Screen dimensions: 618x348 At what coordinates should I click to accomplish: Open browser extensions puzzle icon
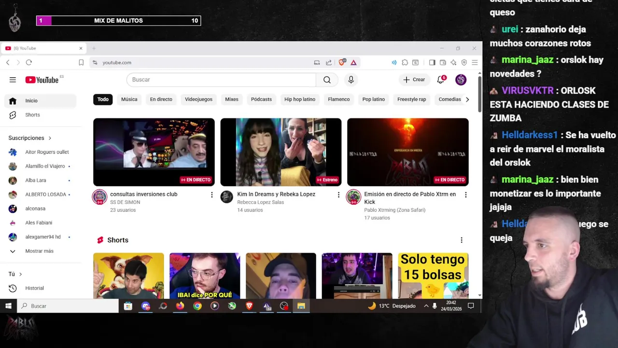[405, 62]
